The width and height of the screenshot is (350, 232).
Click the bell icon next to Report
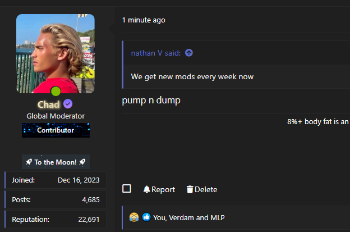[146, 190]
